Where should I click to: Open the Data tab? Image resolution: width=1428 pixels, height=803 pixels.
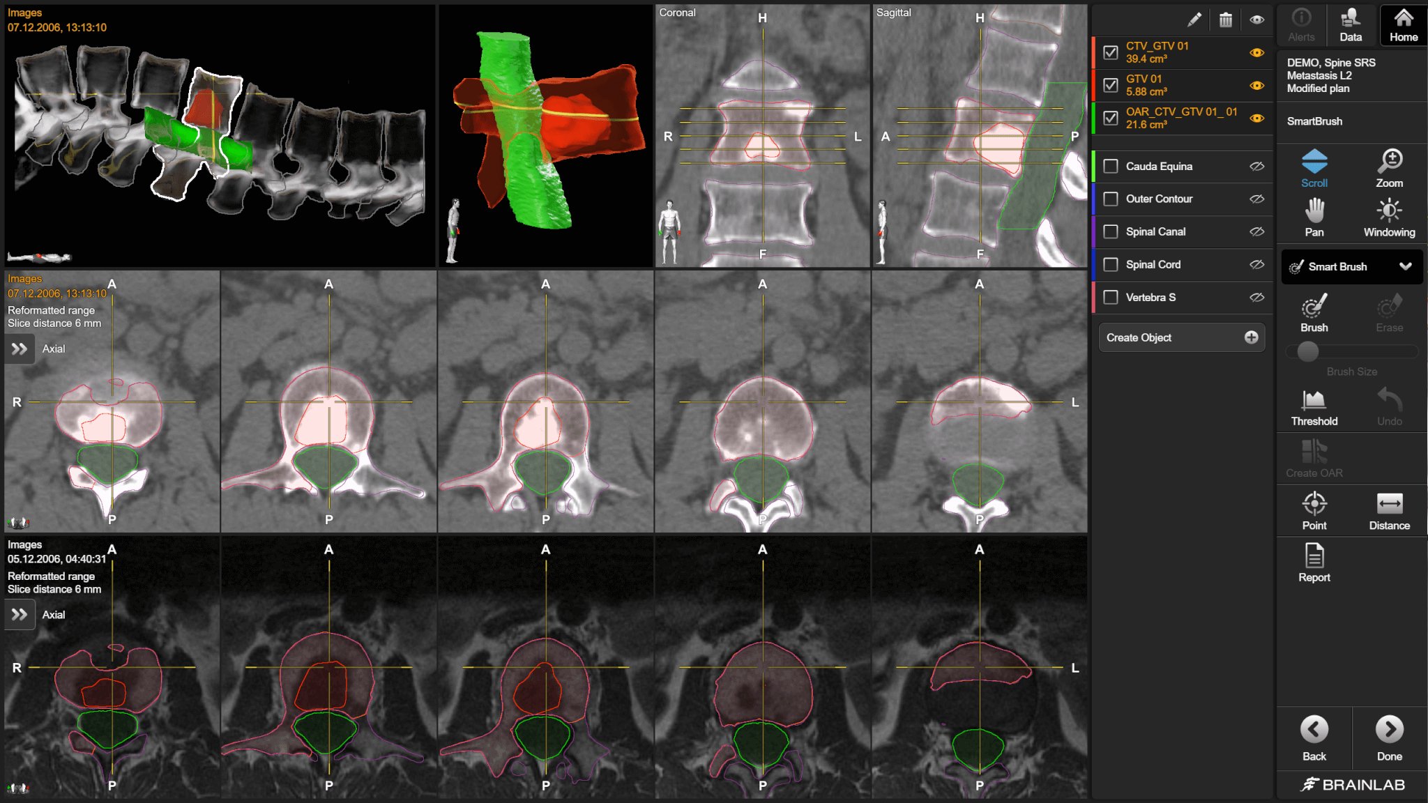click(x=1350, y=25)
